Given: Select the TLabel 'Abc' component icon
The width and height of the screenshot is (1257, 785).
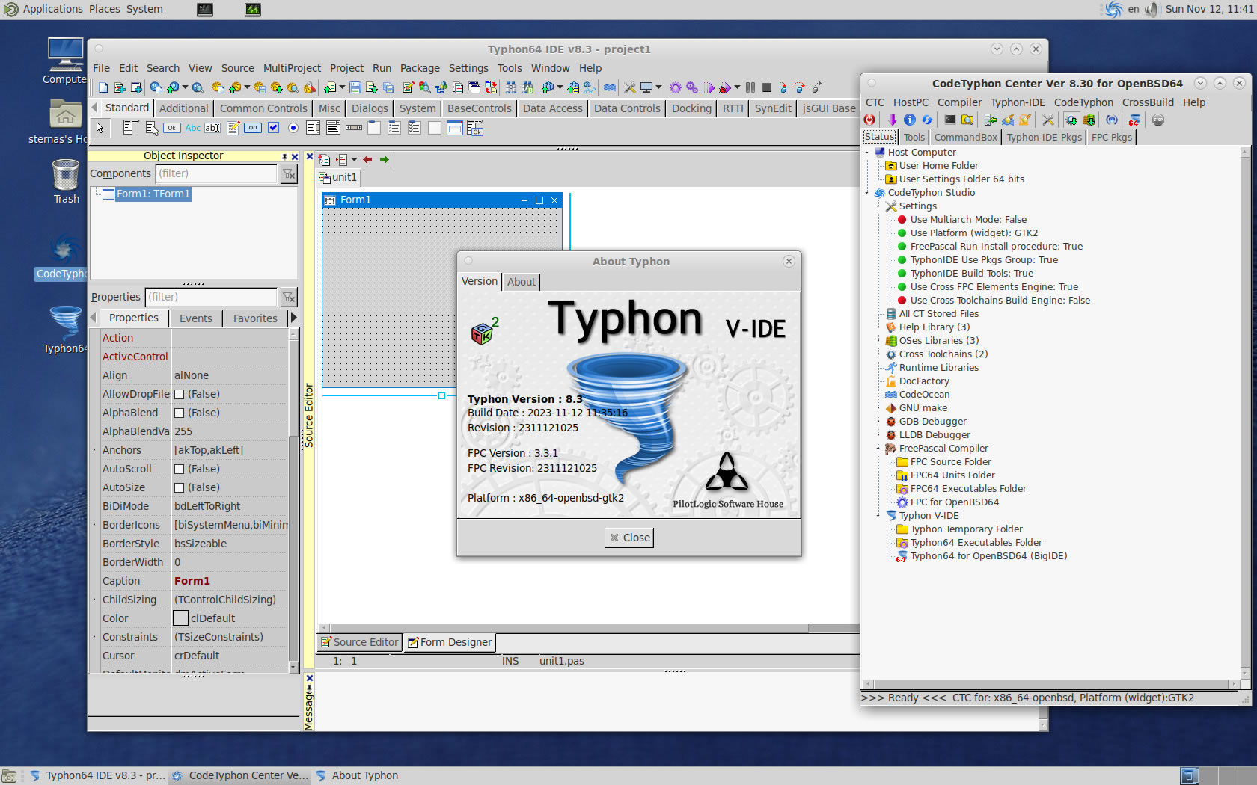Looking at the screenshot, I should [192, 128].
